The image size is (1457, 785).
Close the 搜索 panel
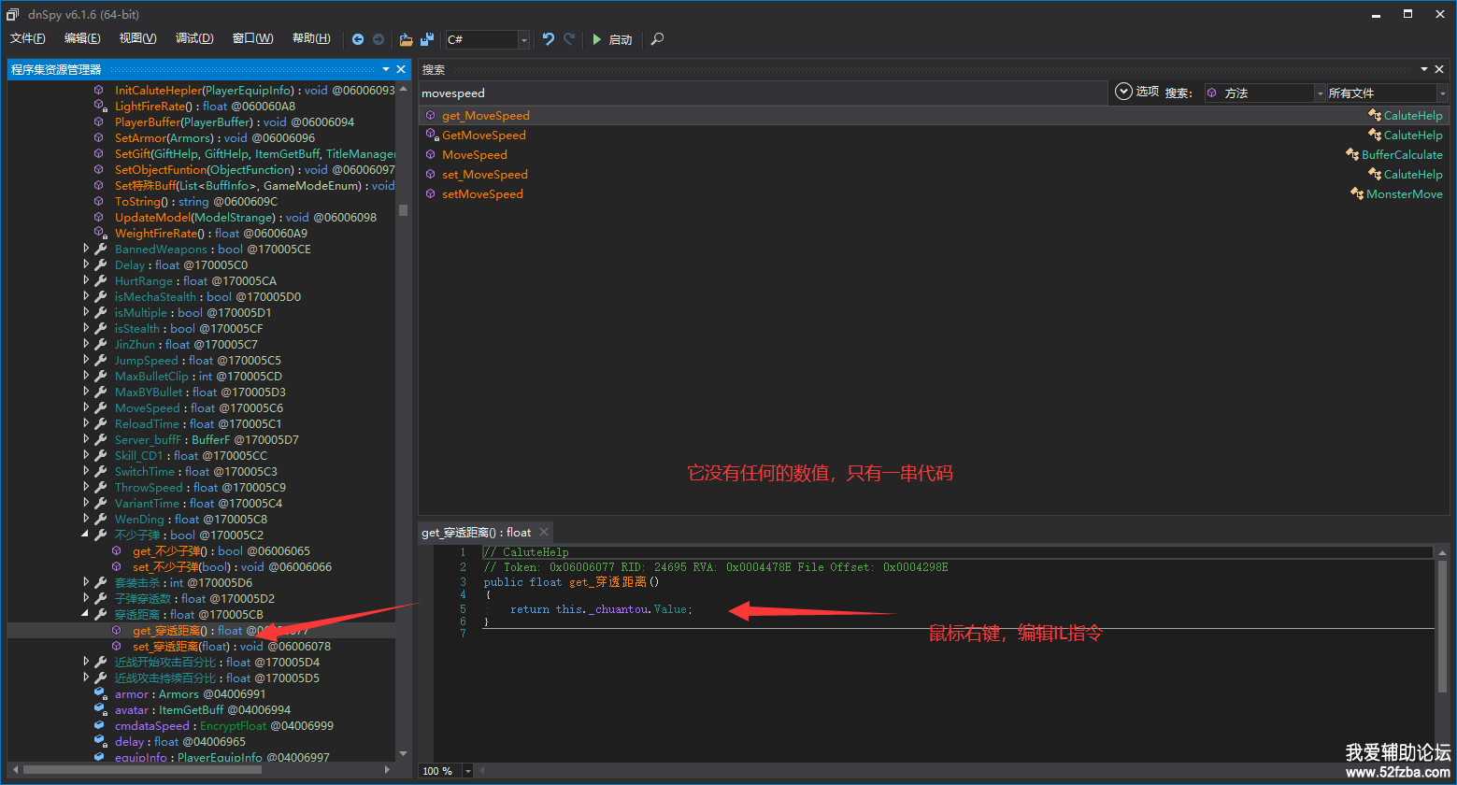[1440, 69]
